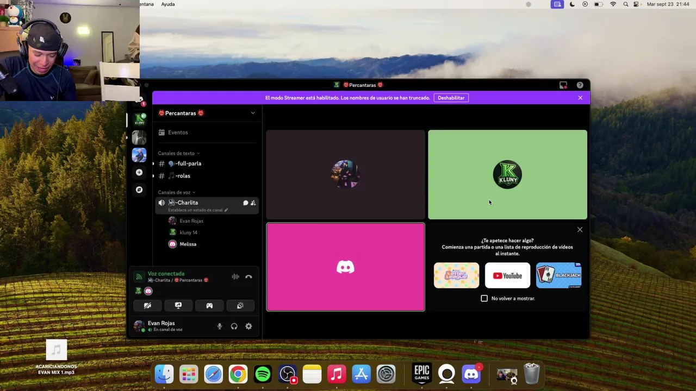Image resolution: width=696 pixels, height=391 pixels.
Task: Launch the Letter League activity
Action: 456,275
